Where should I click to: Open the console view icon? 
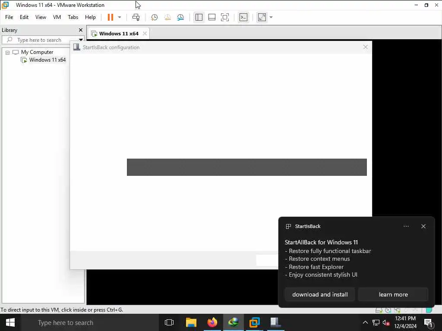coord(243,17)
